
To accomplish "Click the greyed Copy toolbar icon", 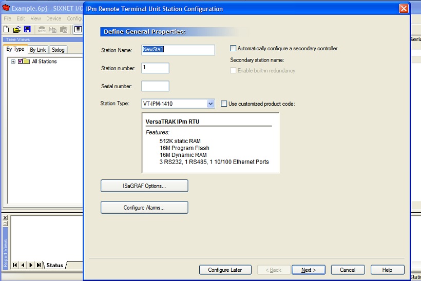I will tap(53, 30).
